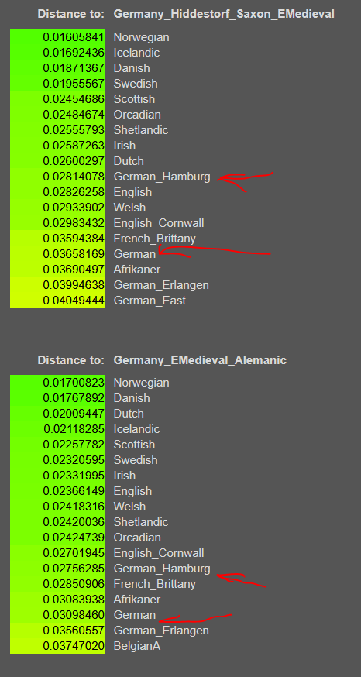Select Orcadian in the Alemanic list
This screenshot has width=361, height=677.
pos(137,538)
